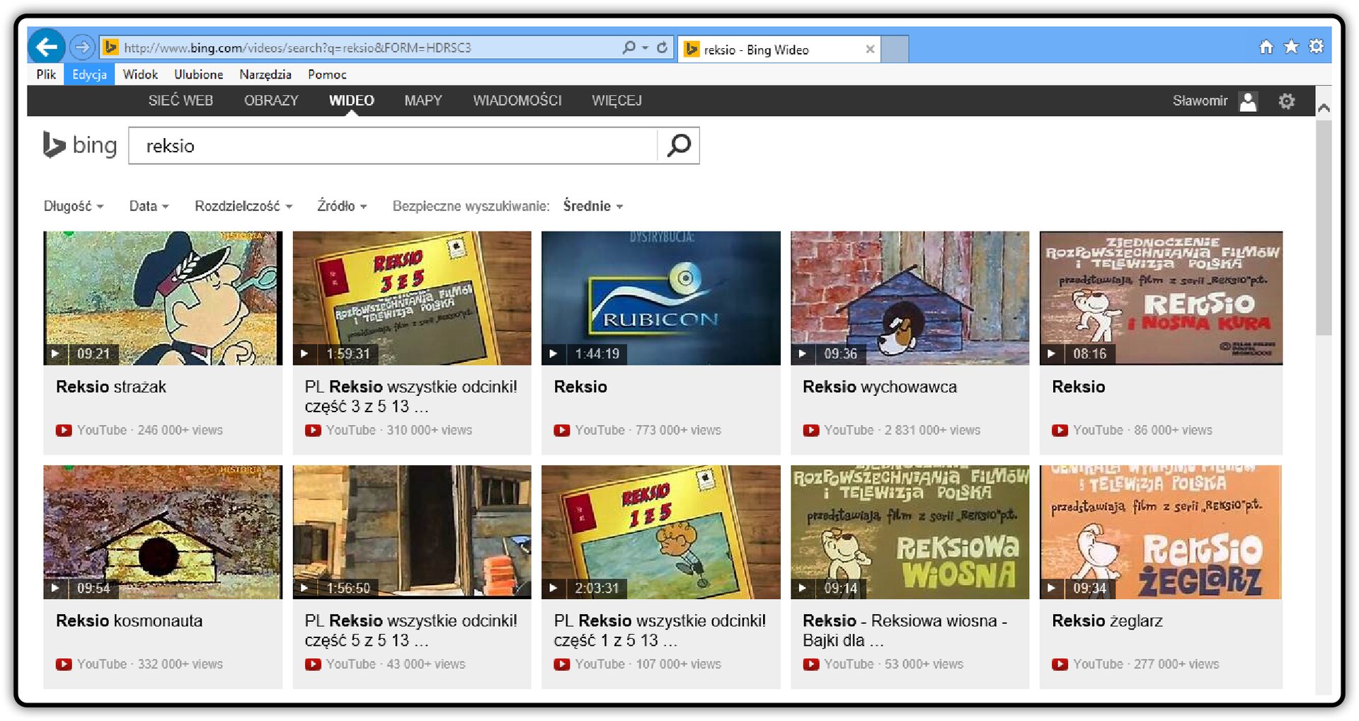This screenshot has width=1359, height=721.
Task: Click YouTube icon beside '2 831 000+ views'
Action: tap(811, 430)
